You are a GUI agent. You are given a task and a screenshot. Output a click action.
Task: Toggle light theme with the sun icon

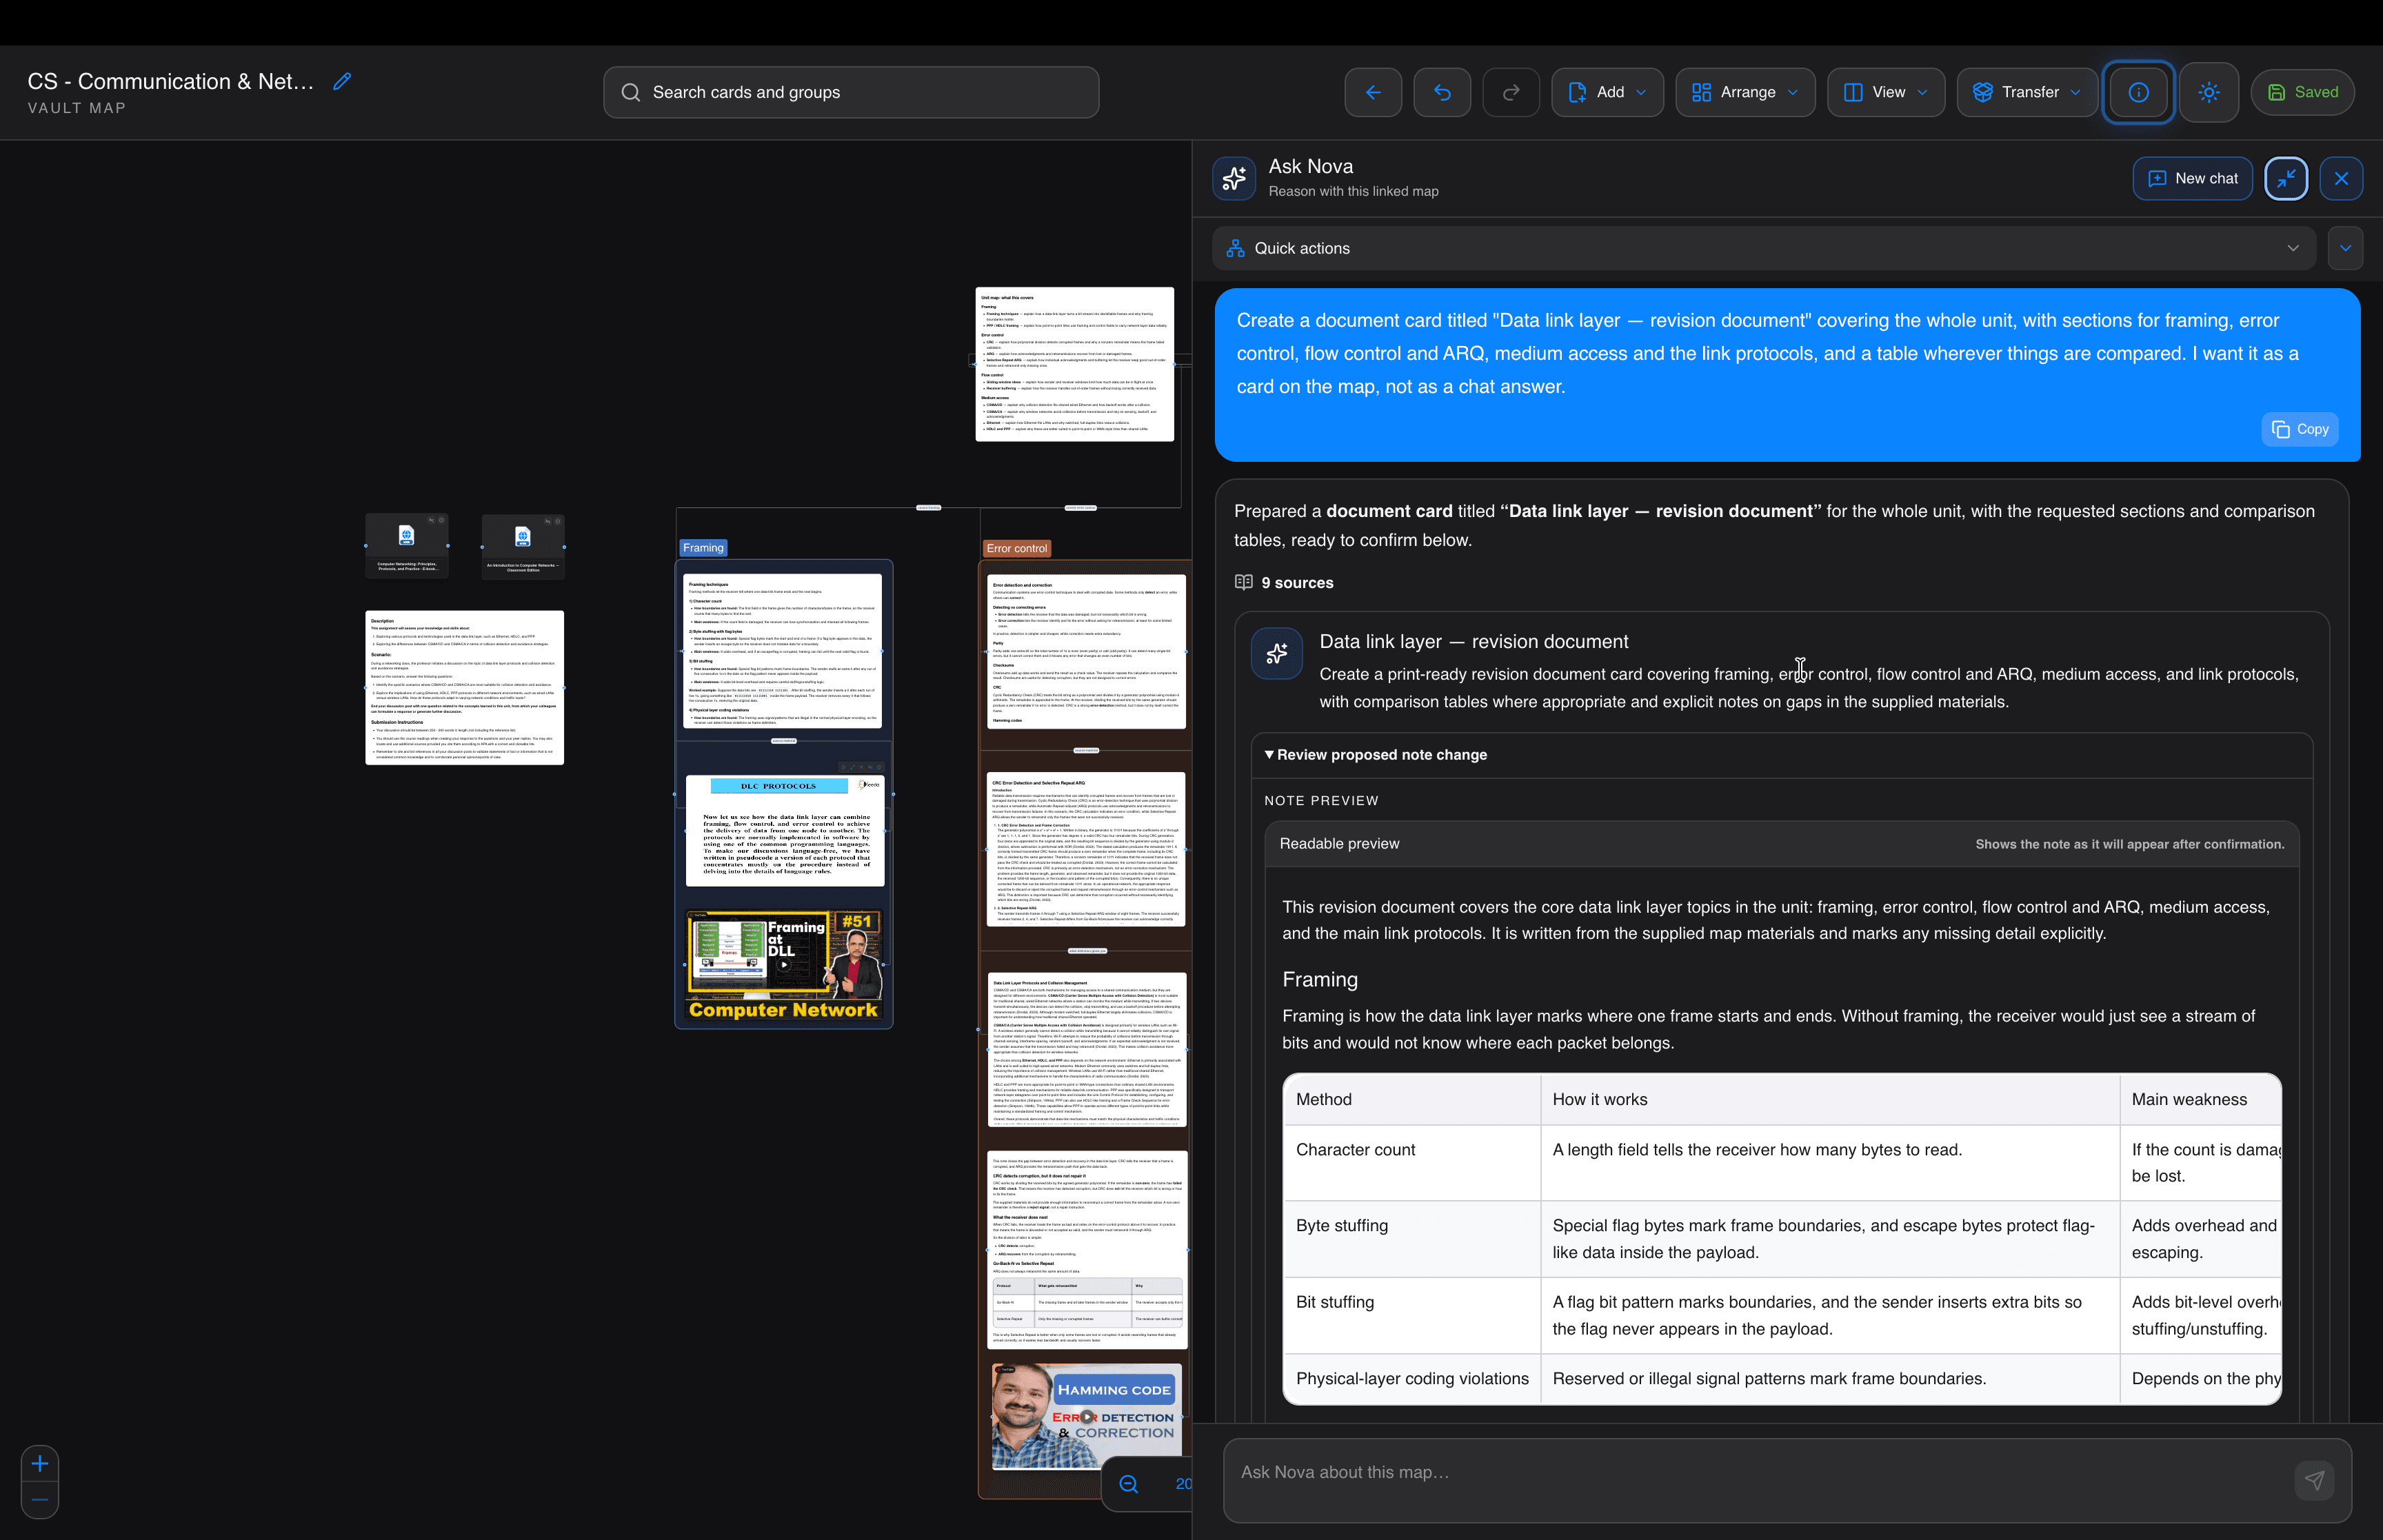[x=2208, y=92]
